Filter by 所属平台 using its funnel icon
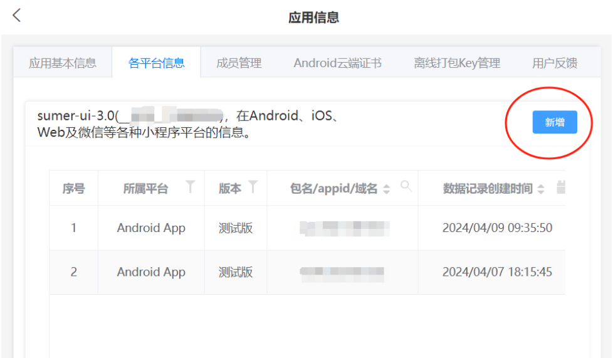Image resolution: width=613 pixels, height=358 pixels. click(x=190, y=187)
